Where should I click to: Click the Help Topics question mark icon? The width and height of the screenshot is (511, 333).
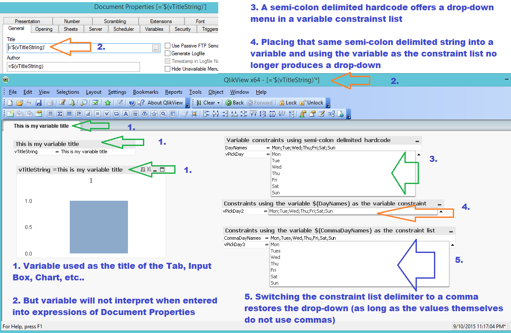(x=132, y=103)
